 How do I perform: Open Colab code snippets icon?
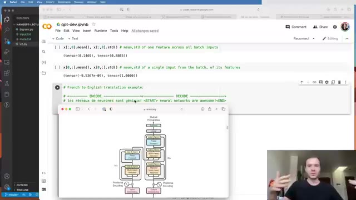pyautogui.click(x=43, y=173)
